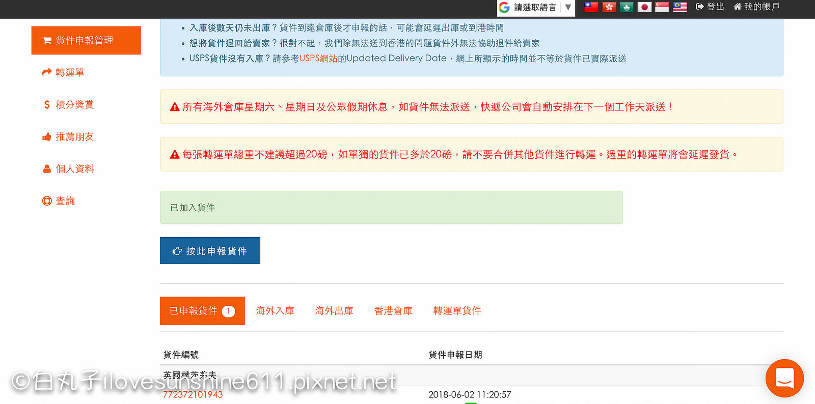Image resolution: width=815 pixels, height=404 pixels.
Task: Pick the Malaysia flag icon
Action: [x=680, y=7]
